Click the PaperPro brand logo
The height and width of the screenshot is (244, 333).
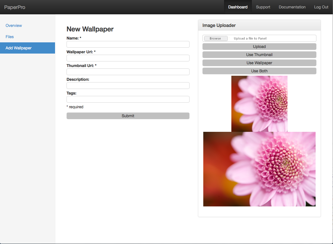15,7
